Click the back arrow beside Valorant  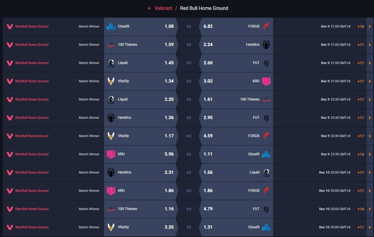150,8
